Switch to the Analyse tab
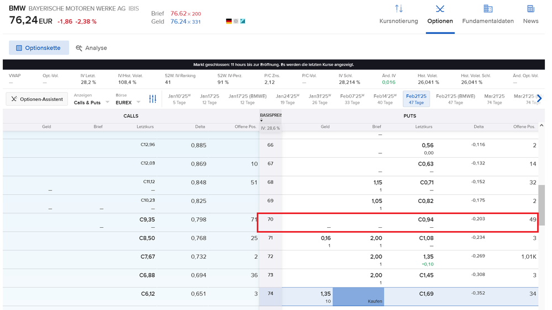This screenshot has height=310, width=552. (x=92, y=48)
